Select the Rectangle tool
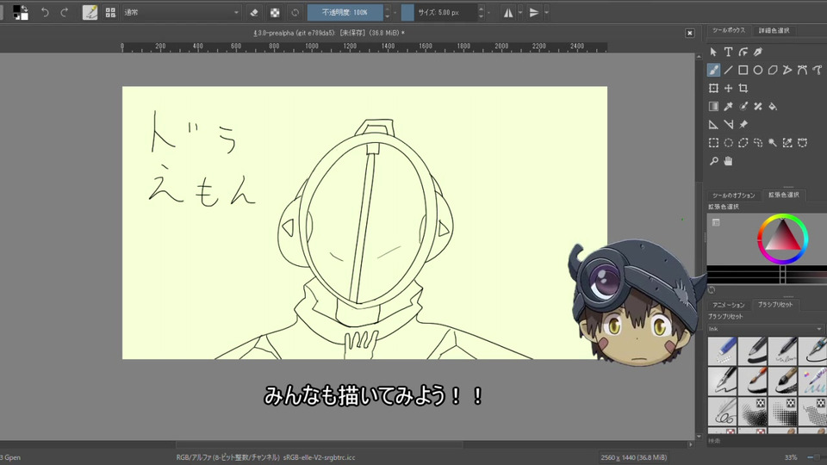Viewport: 827px width, 465px height. pos(743,70)
